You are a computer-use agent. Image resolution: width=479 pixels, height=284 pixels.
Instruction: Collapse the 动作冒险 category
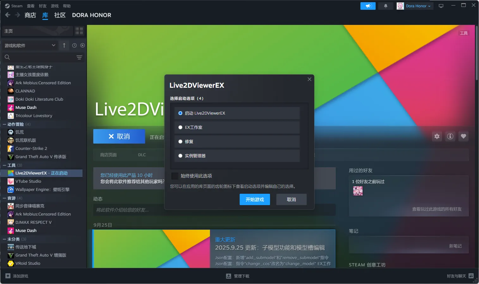click(x=4, y=124)
